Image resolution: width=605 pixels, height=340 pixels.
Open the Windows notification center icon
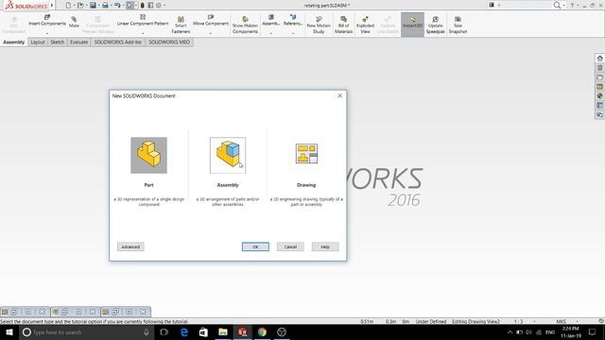click(593, 331)
